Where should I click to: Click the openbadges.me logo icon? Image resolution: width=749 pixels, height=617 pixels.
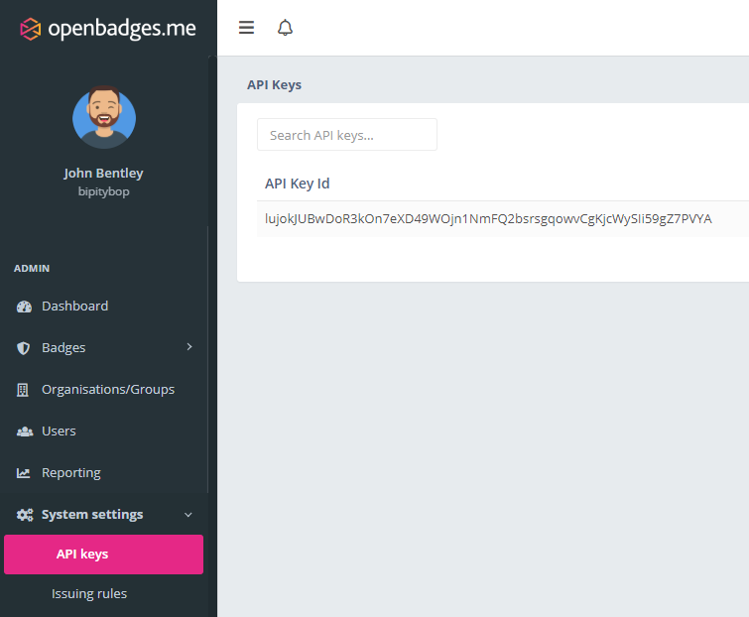pos(31,28)
